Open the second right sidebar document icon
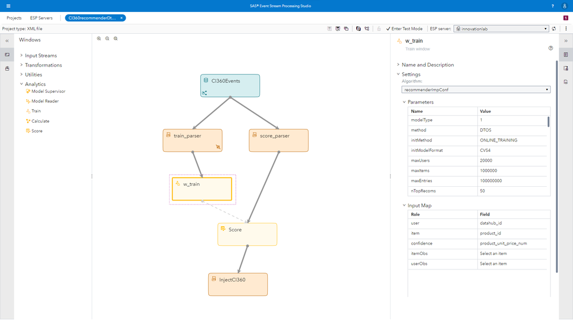 pos(566,68)
